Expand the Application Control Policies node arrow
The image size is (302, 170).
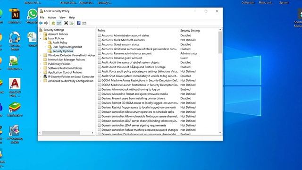pos(41,72)
